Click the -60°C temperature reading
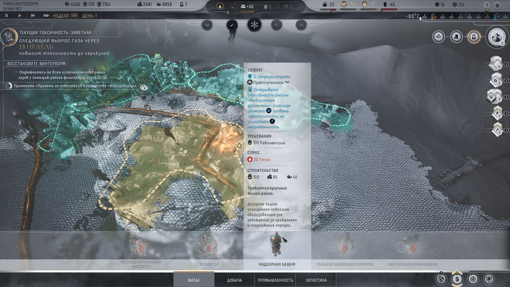Screen dimensions: 510x287 point(413,16)
